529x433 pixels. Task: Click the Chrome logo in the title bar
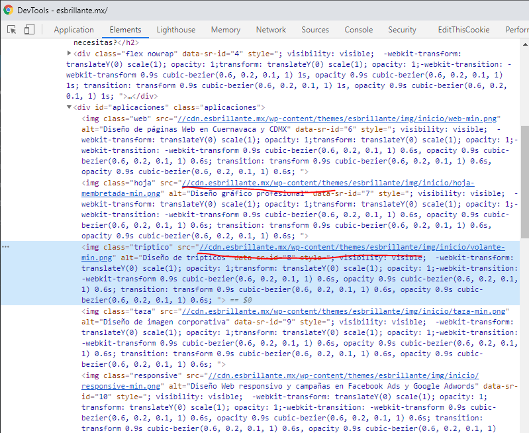[x=8, y=10]
